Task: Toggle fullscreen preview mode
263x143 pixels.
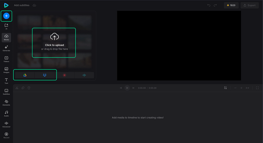Action: point(257,88)
